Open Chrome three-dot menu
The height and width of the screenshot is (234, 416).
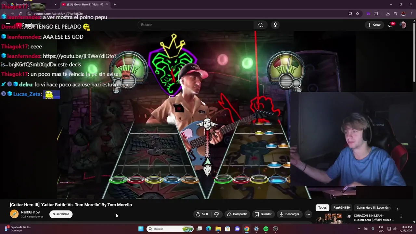[x=411, y=14]
